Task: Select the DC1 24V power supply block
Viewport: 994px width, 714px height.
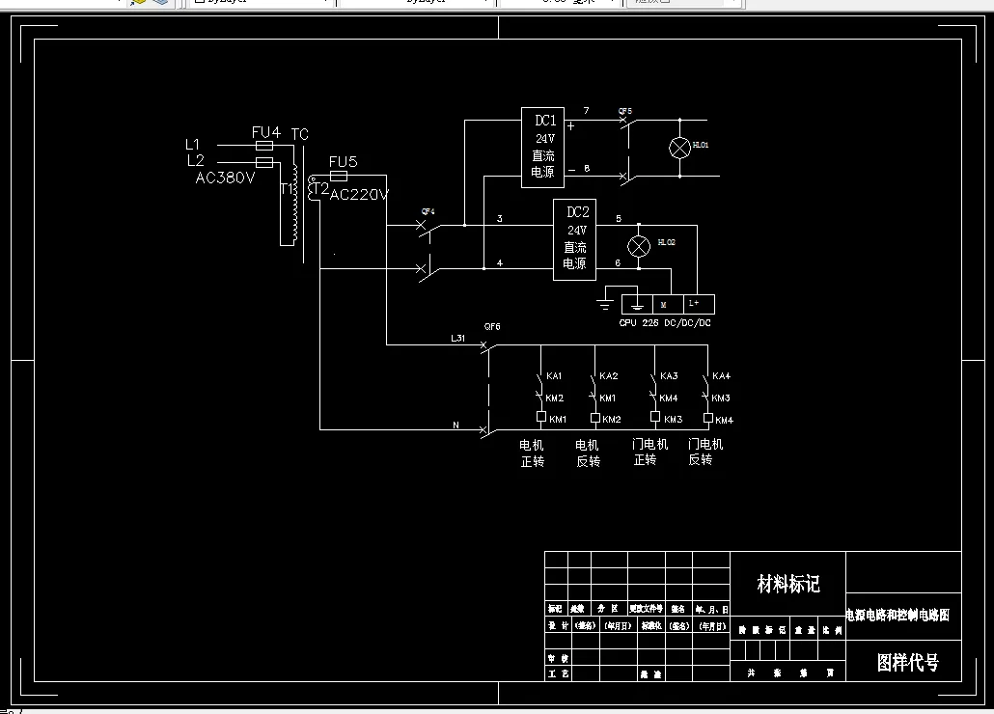Action: tap(542, 148)
